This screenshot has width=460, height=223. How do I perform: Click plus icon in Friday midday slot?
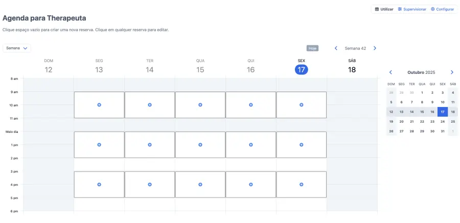(302, 145)
